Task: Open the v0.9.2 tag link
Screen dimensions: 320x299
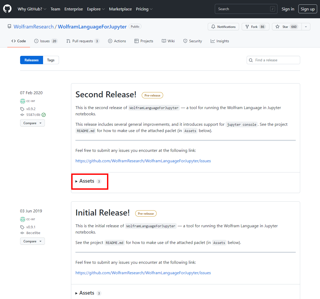Action: pos(31,109)
